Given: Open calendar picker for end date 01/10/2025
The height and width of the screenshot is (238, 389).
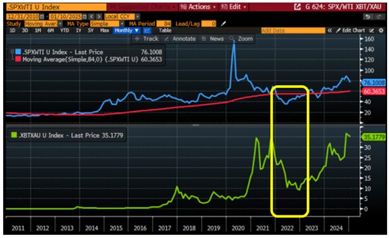Looking at the screenshot, I should (x=85, y=17).
